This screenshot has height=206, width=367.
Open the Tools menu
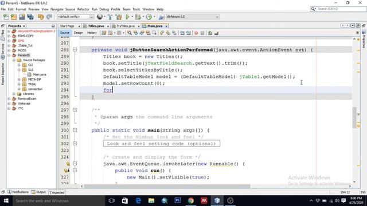(x=136, y=9)
